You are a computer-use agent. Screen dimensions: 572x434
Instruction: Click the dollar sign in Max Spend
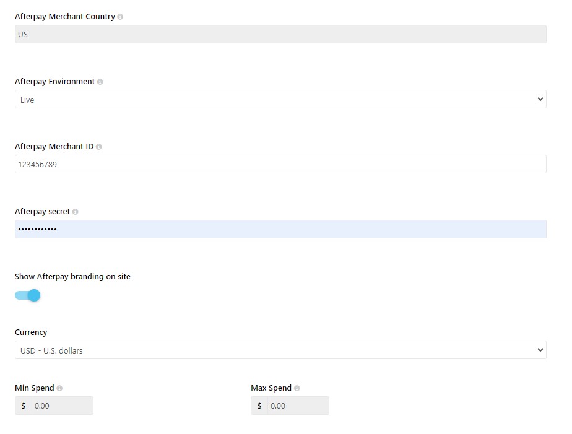point(259,406)
